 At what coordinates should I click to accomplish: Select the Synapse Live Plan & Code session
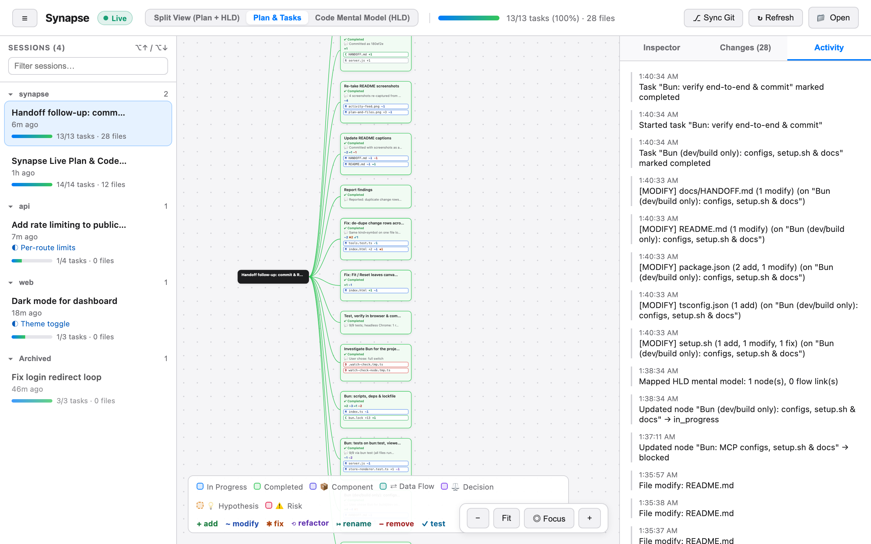coord(88,172)
